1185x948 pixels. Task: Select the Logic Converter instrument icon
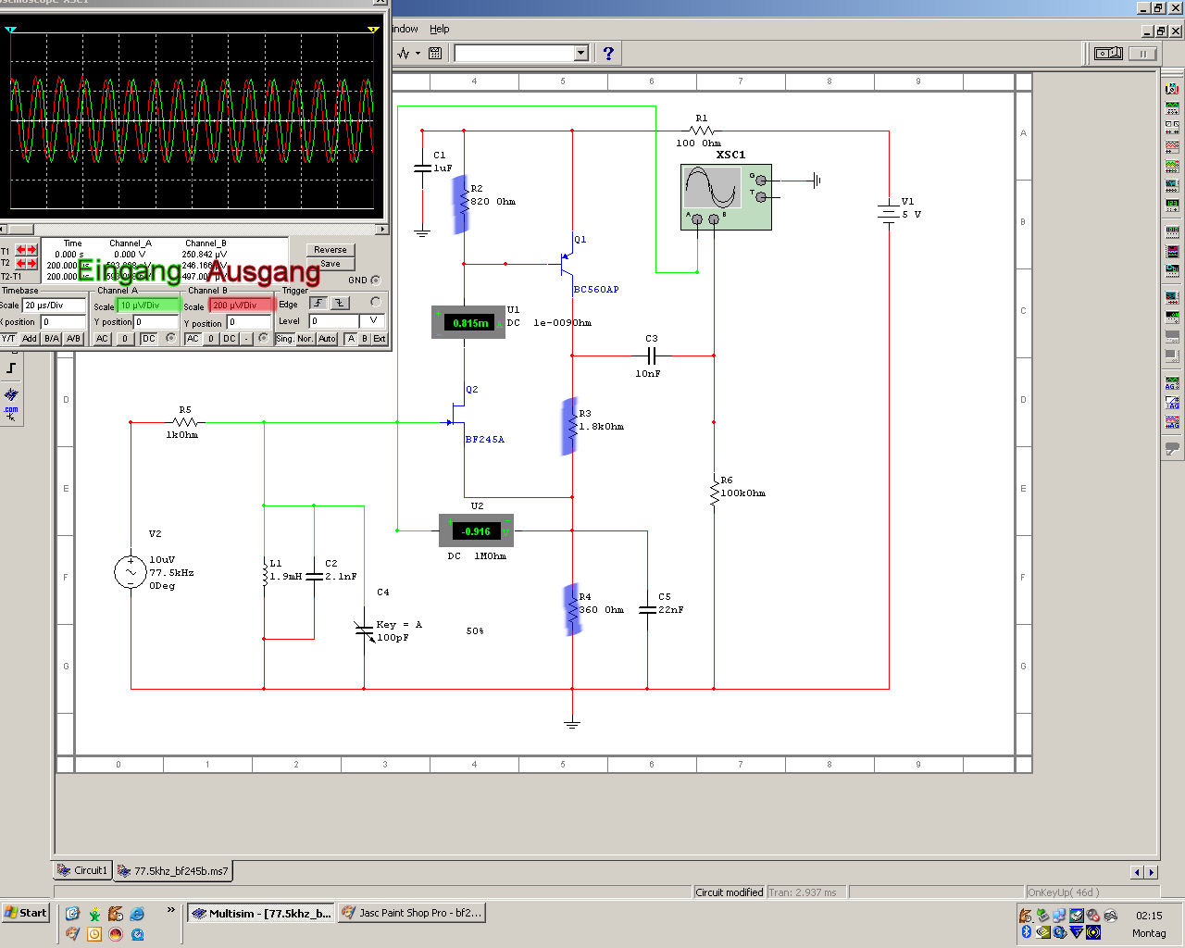tap(1172, 270)
